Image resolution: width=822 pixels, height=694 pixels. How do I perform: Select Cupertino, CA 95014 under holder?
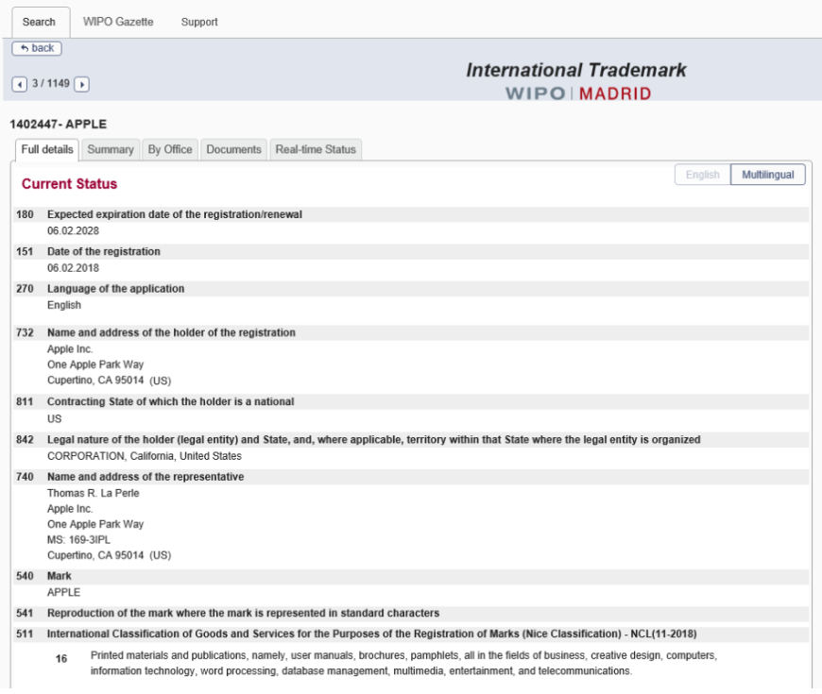coord(95,381)
